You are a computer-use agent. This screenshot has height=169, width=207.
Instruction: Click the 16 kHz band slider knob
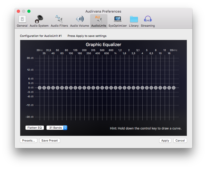(169, 88)
